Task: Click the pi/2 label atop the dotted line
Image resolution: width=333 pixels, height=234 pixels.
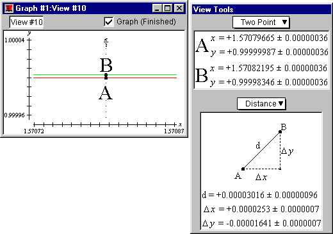Action: coord(106,43)
